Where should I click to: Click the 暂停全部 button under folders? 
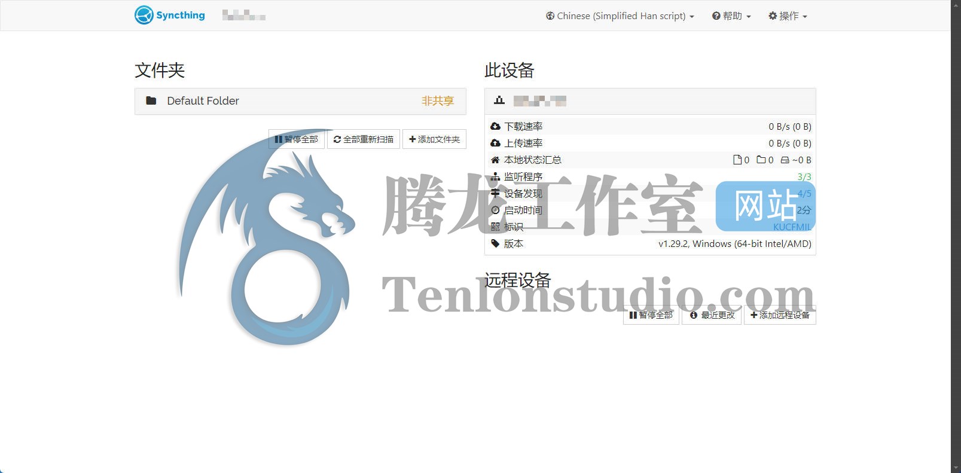pyautogui.click(x=297, y=139)
